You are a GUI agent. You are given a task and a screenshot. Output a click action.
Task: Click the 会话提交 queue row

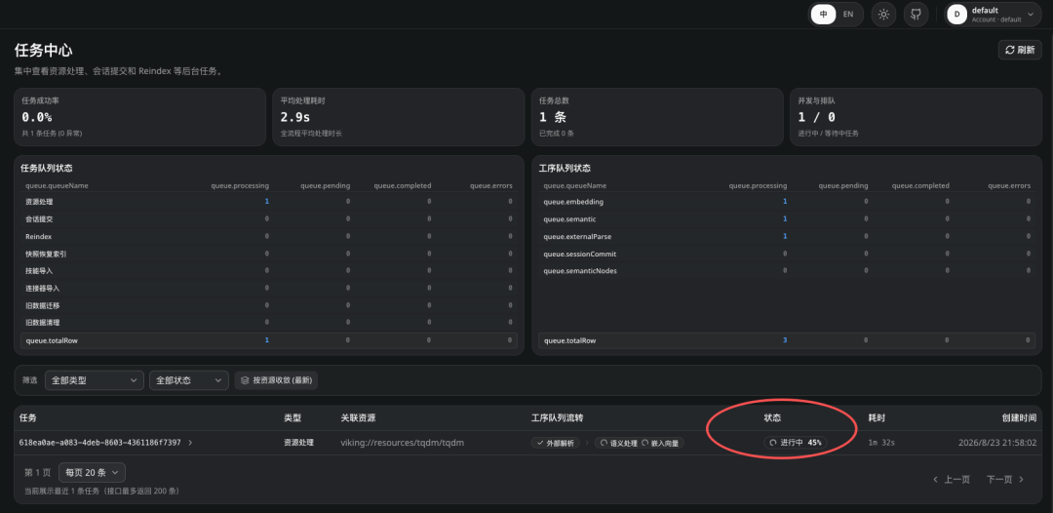(269, 218)
